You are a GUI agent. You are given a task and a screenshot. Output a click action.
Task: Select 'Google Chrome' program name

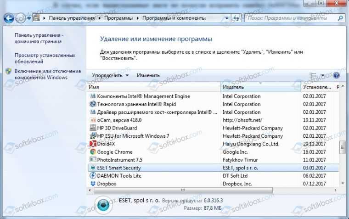(115, 152)
